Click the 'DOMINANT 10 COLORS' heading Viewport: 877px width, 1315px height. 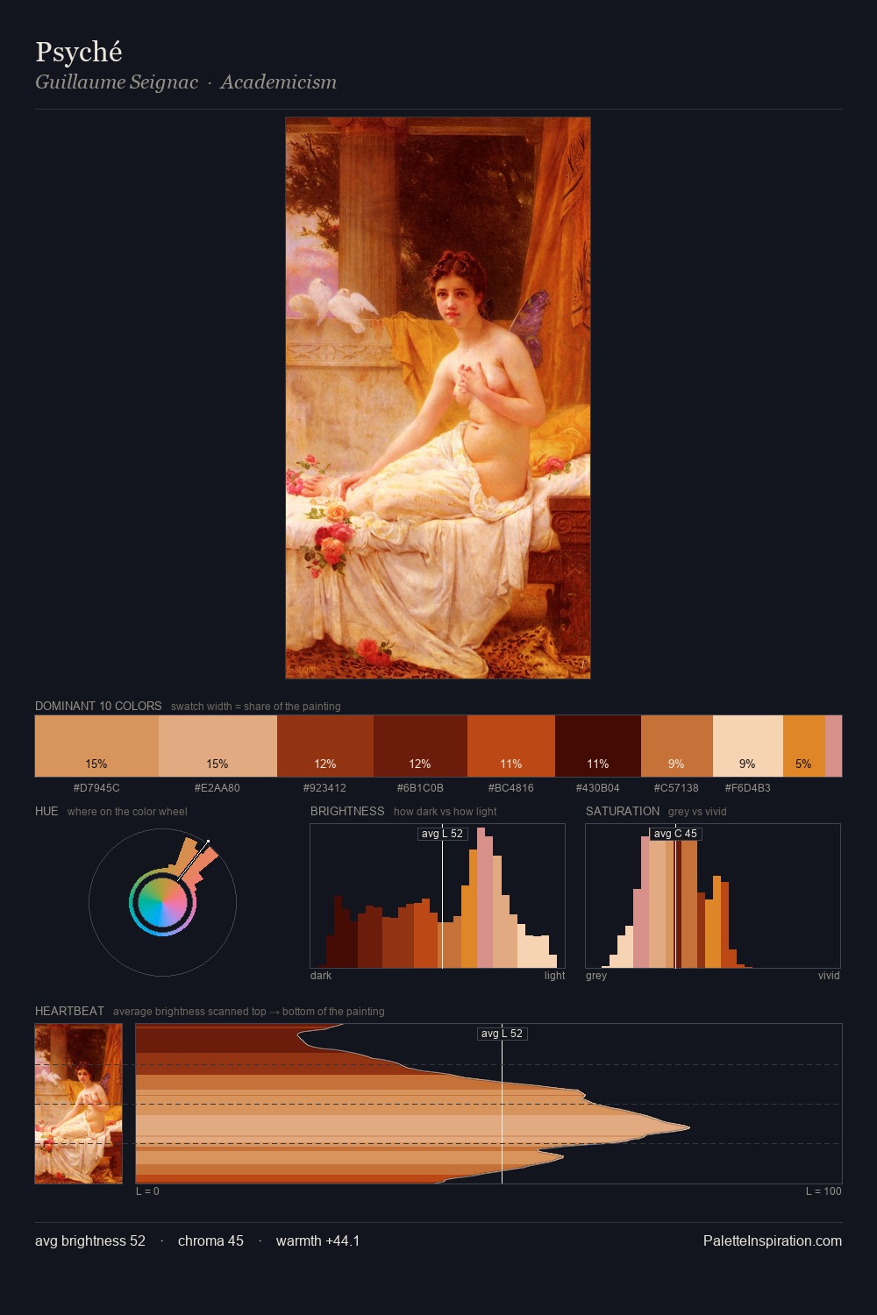(98, 706)
